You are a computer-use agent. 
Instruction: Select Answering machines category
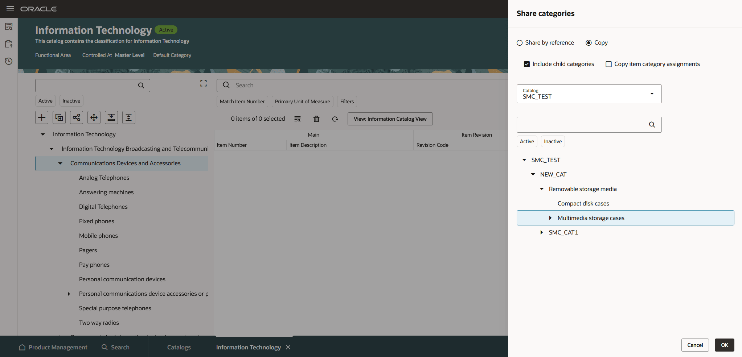click(106, 192)
